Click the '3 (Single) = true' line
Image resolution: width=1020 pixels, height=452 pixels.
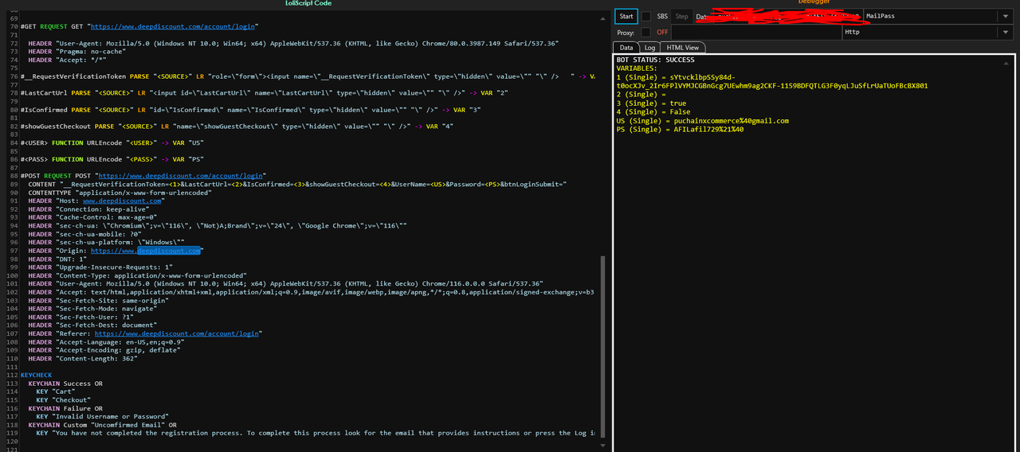click(650, 103)
